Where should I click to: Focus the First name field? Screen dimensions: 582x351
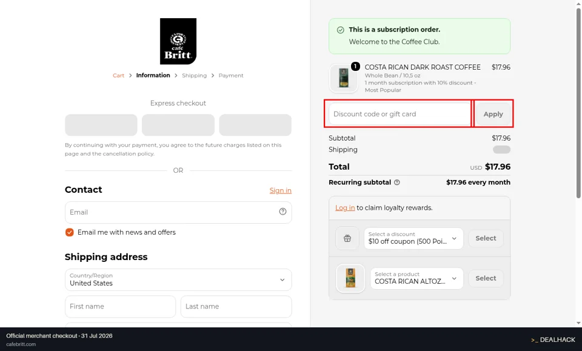pos(120,307)
